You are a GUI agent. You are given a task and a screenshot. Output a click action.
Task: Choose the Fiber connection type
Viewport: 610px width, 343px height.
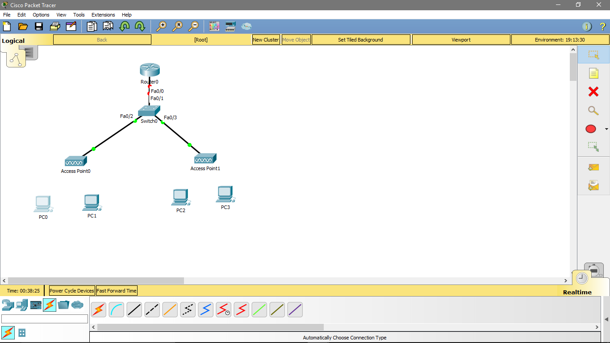(170, 310)
